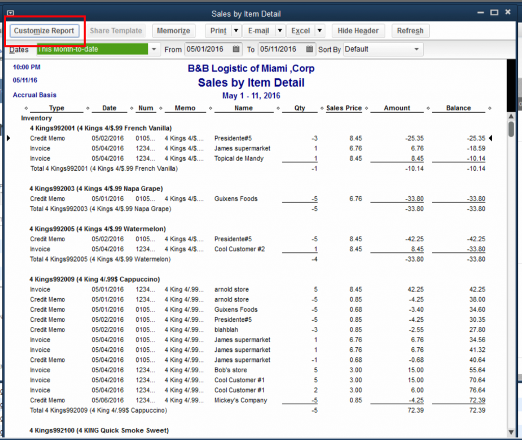Open the Dates range dropdown
Screen dimensions: 522x440
154,49
